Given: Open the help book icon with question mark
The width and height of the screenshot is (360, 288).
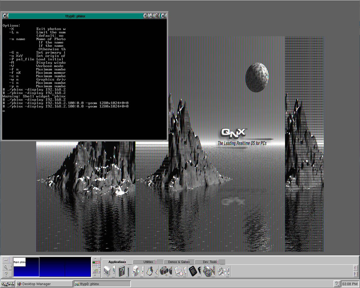Looking at the screenshot, I should pos(122,271).
